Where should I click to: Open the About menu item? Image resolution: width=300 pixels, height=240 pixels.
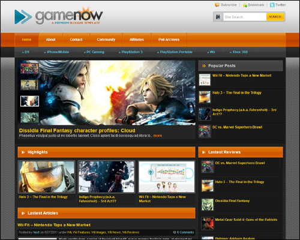(50, 40)
